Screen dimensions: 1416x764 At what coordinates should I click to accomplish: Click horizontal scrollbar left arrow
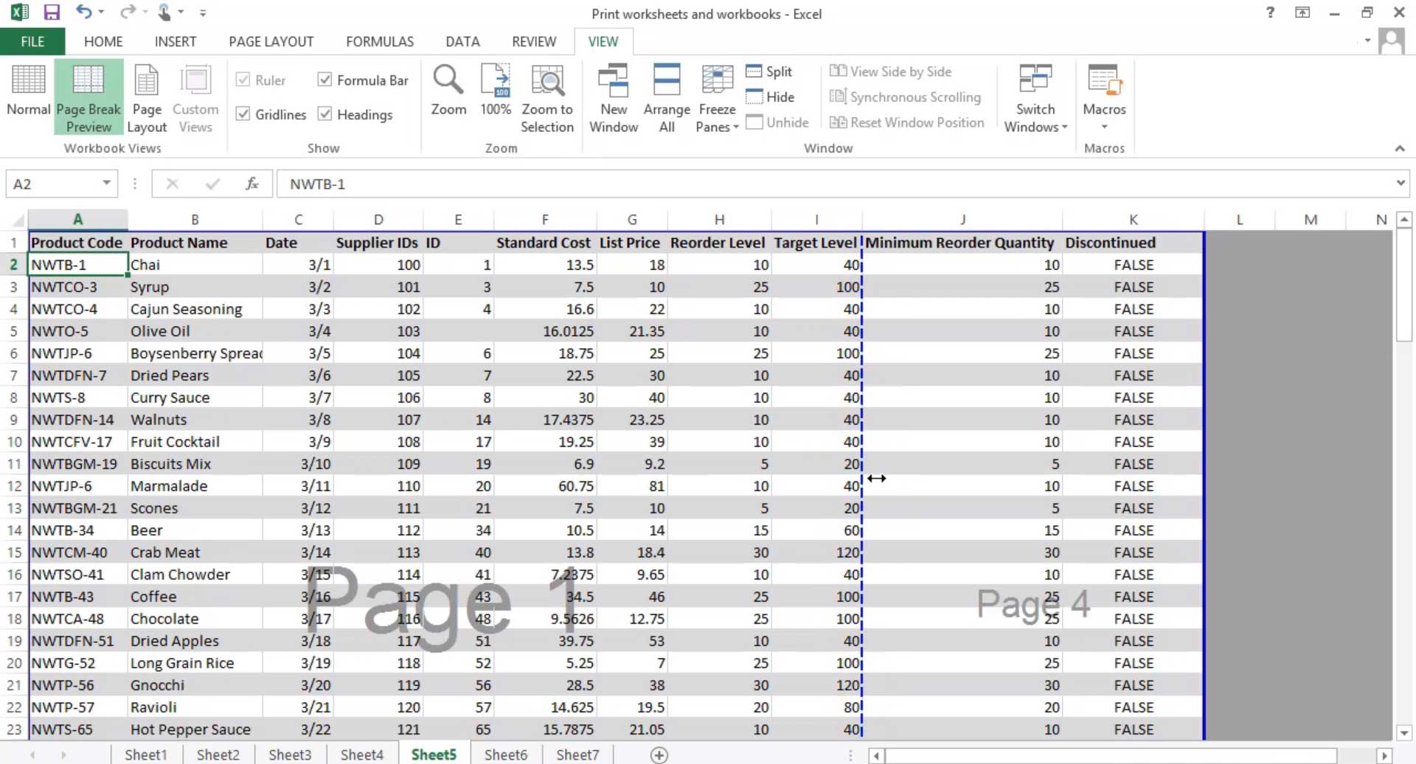point(876,755)
